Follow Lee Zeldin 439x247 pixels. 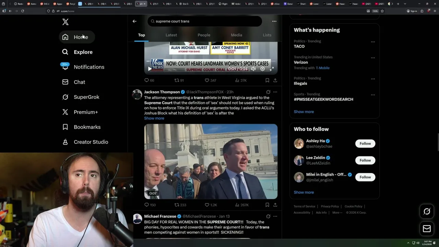(365, 160)
